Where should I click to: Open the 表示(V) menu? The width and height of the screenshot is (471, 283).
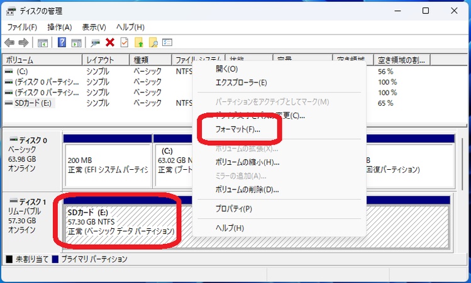coord(94,27)
